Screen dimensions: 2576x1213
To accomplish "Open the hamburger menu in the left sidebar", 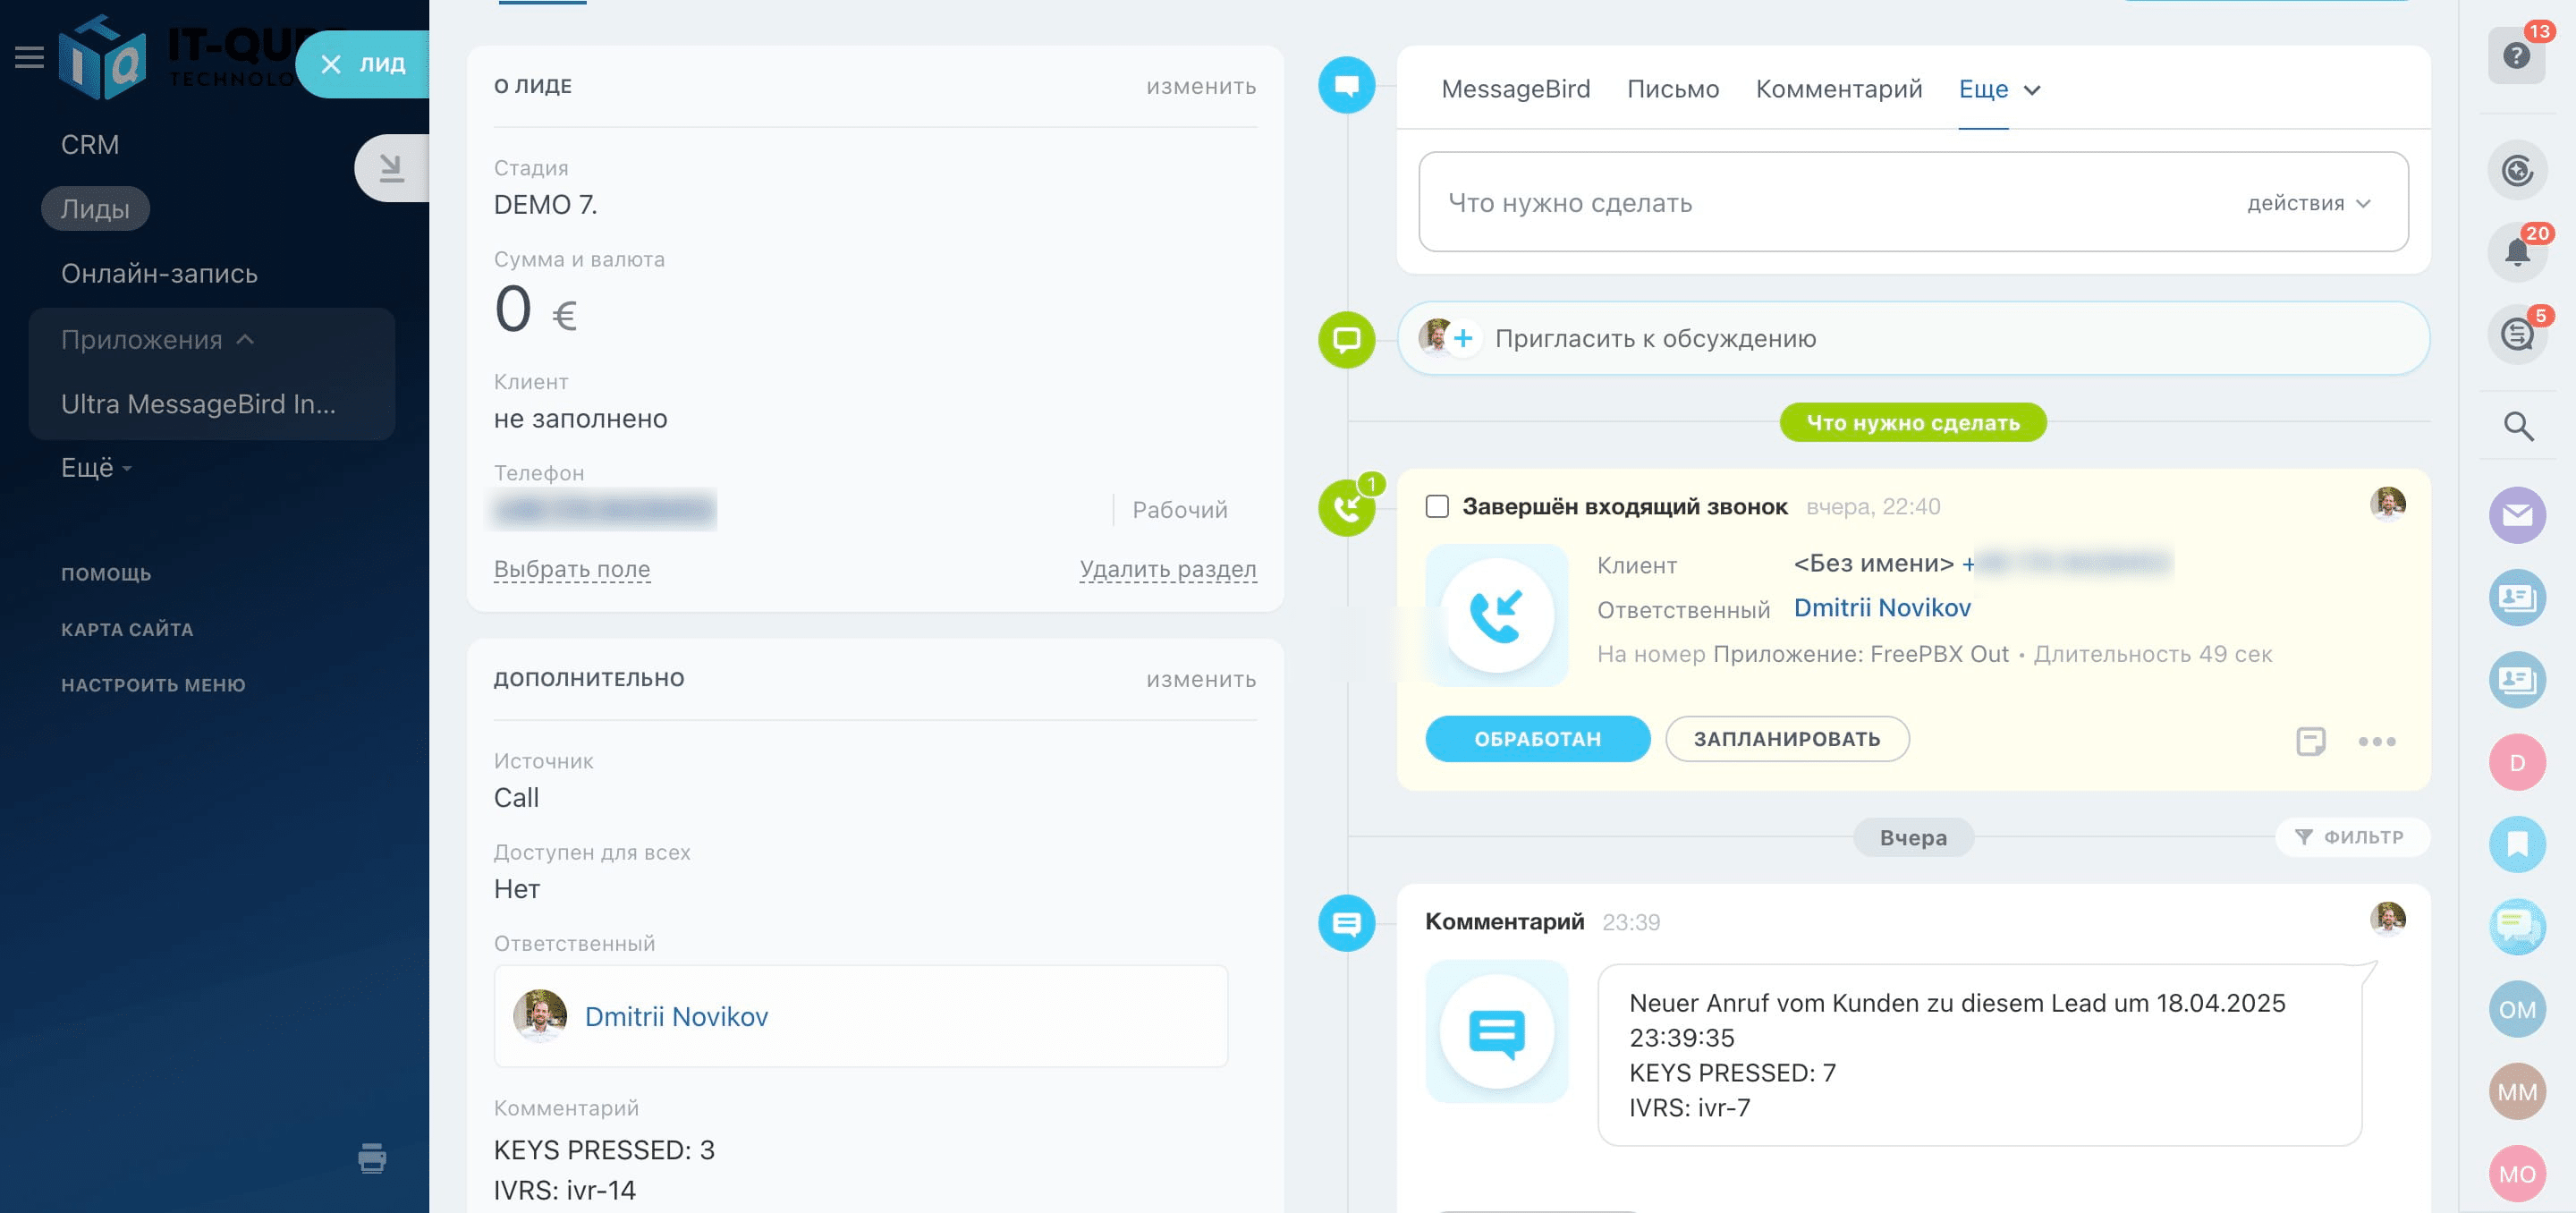I will click(x=29, y=57).
